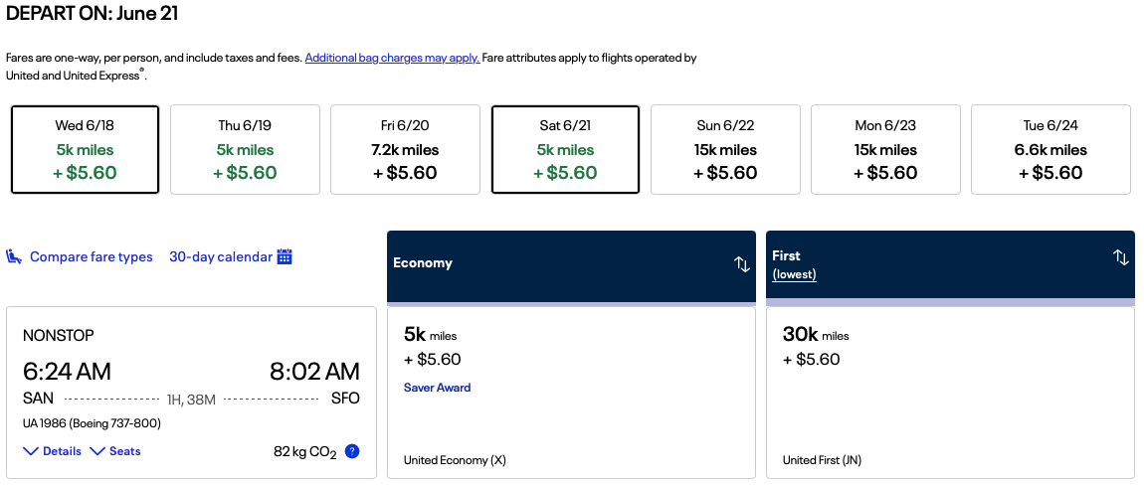This screenshot has width=1144, height=485.
Task: Click the seat icon beside Compare fare types
Action: click(15, 256)
